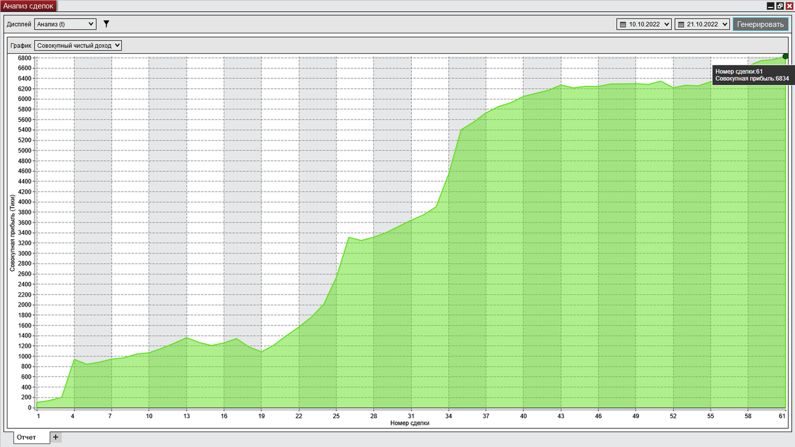Click x-axis label 34
The width and height of the screenshot is (795, 447).
click(448, 416)
